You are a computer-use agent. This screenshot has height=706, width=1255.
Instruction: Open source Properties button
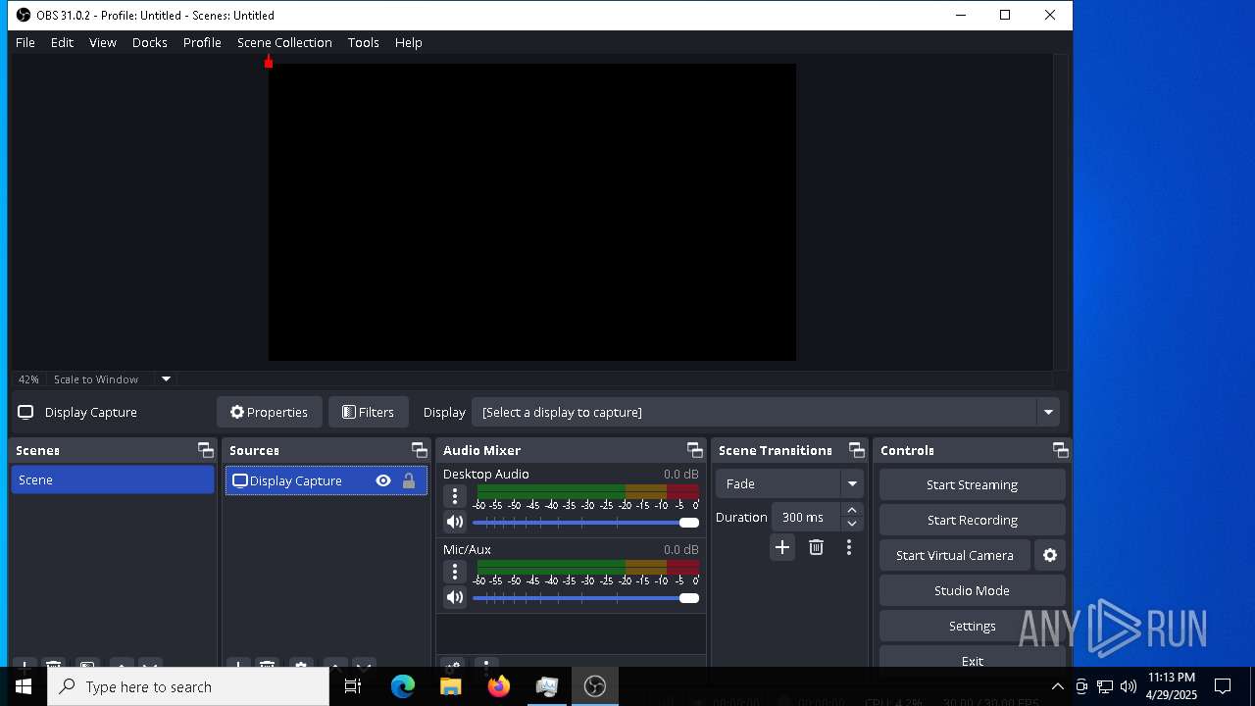click(269, 412)
